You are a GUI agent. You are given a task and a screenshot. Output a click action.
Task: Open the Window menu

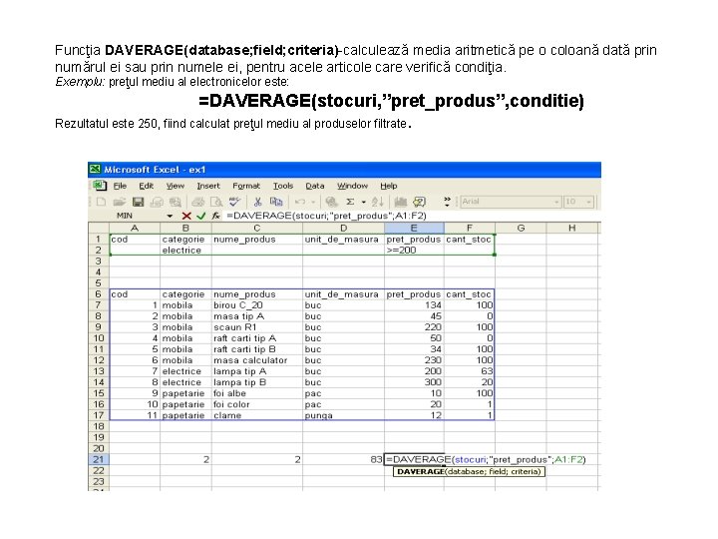click(352, 186)
